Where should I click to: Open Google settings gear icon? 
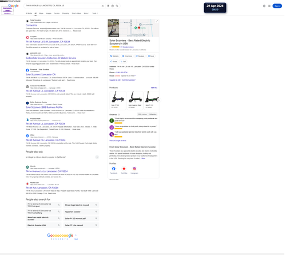[x=264, y=6]
